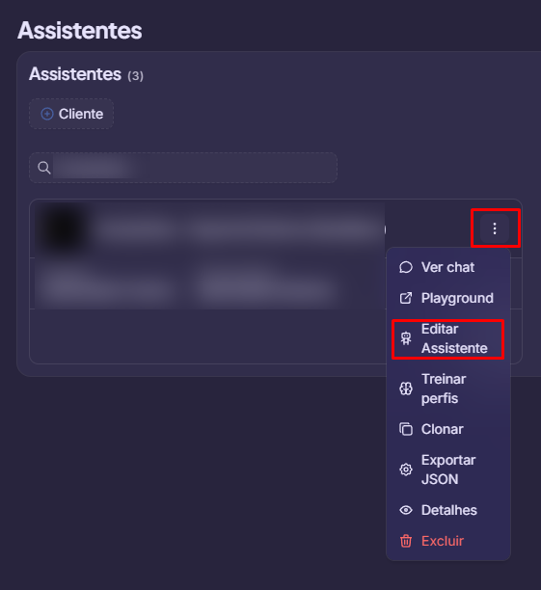
Task: Click the red trash icon beside Excluir
Action: pos(405,541)
